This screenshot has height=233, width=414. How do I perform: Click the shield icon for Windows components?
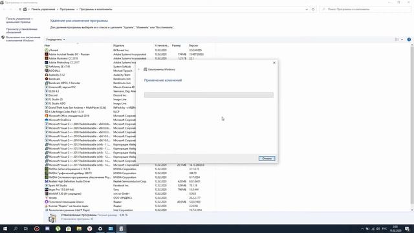3,38
